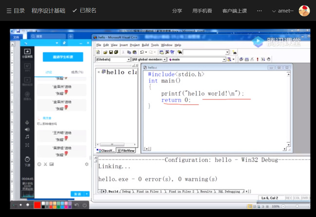Click the emoji smiley icon in the chat box
This screenshot has width=316, height=217.
tap(39, 164)
